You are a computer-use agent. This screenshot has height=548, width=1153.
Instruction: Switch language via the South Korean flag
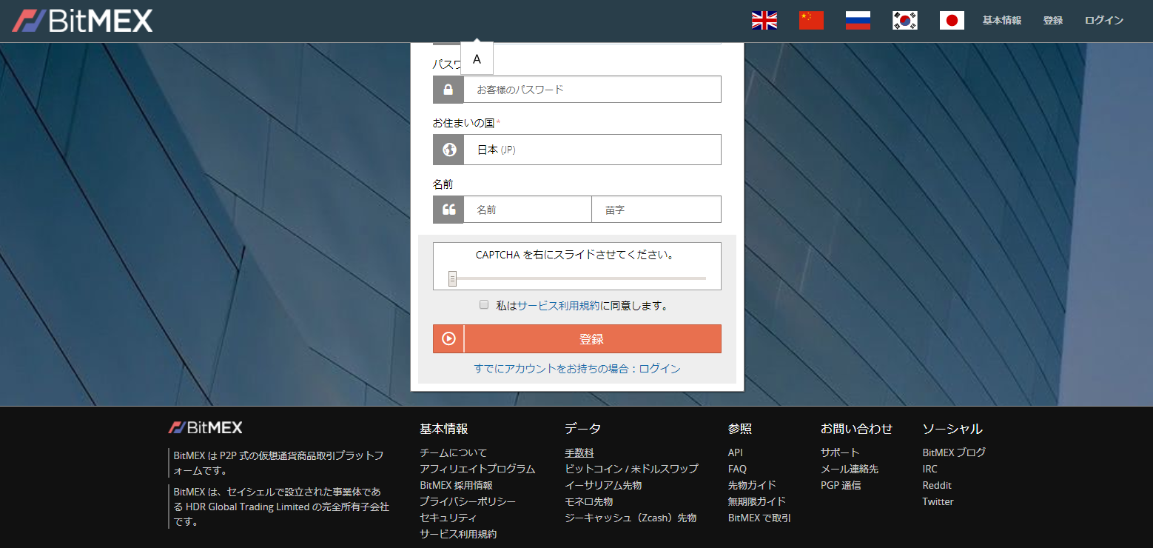[905, 21]
